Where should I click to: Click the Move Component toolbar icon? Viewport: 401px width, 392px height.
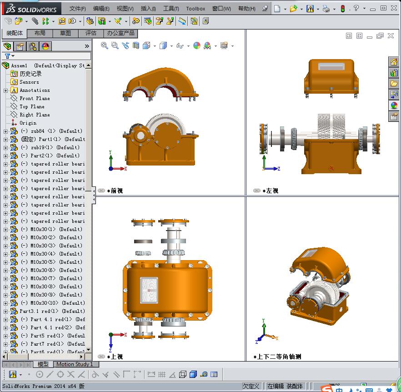(x=72, y=21)
